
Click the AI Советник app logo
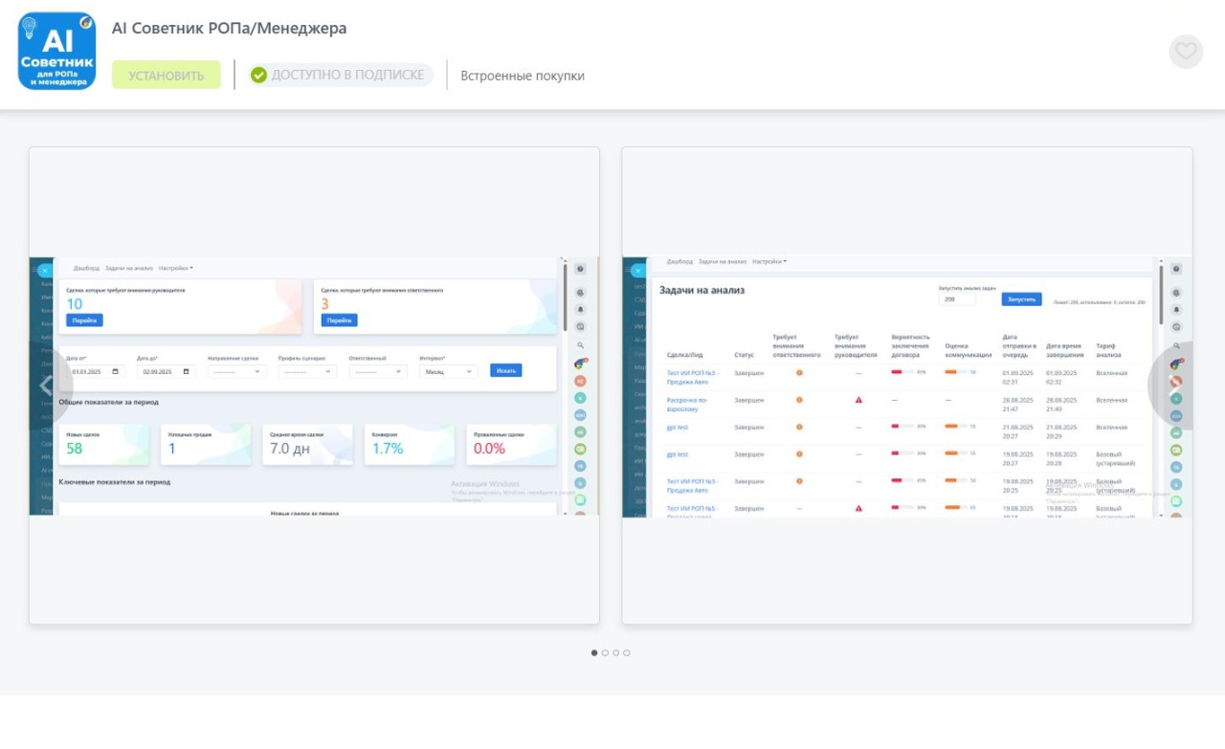(x=57, y=52)
